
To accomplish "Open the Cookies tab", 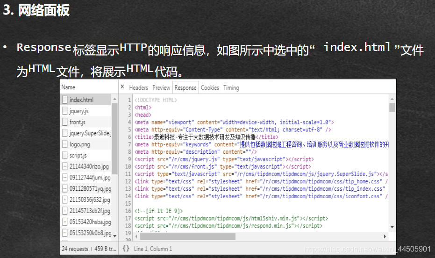I will pyautogui.click(x=210, y=88).
